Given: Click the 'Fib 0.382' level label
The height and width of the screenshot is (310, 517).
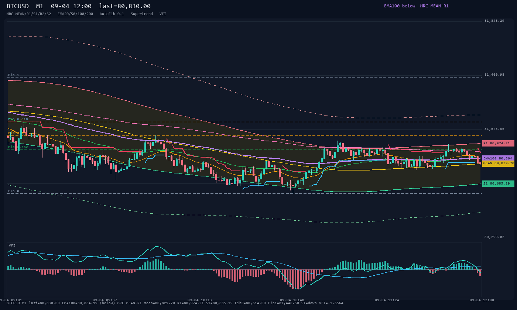Looking at the screenshot, I should 18,147.
